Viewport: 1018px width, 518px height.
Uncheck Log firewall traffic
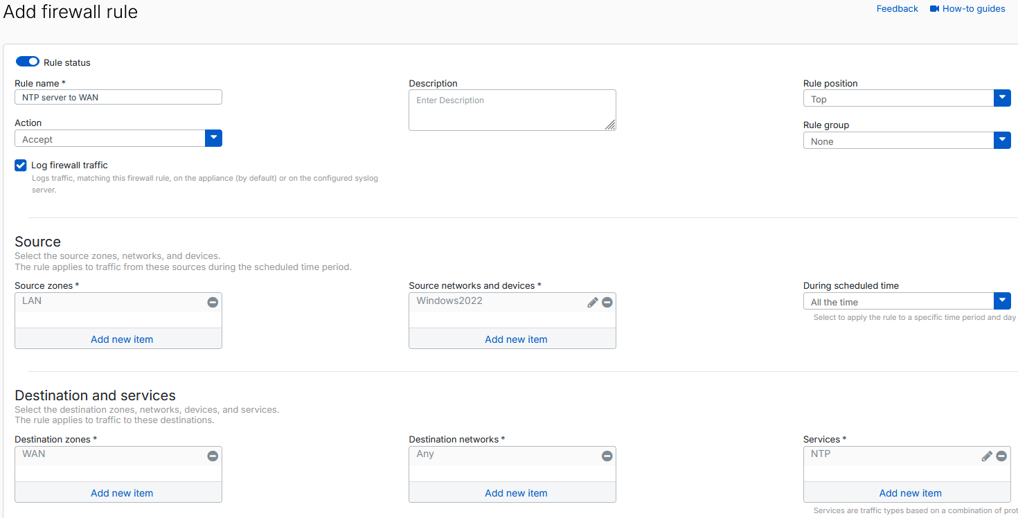pyautogui.click(x=20, y=165)
